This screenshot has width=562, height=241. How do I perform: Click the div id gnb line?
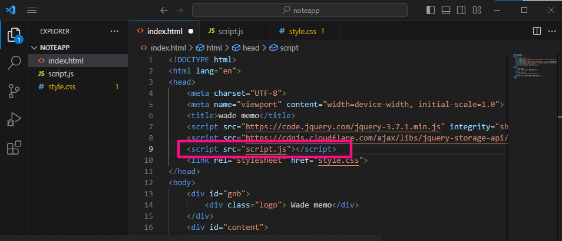219,194
